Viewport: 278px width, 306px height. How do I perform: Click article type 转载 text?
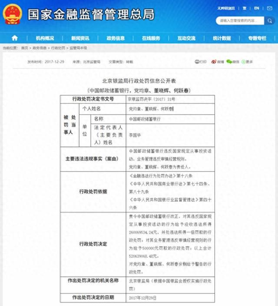point(129,62)
